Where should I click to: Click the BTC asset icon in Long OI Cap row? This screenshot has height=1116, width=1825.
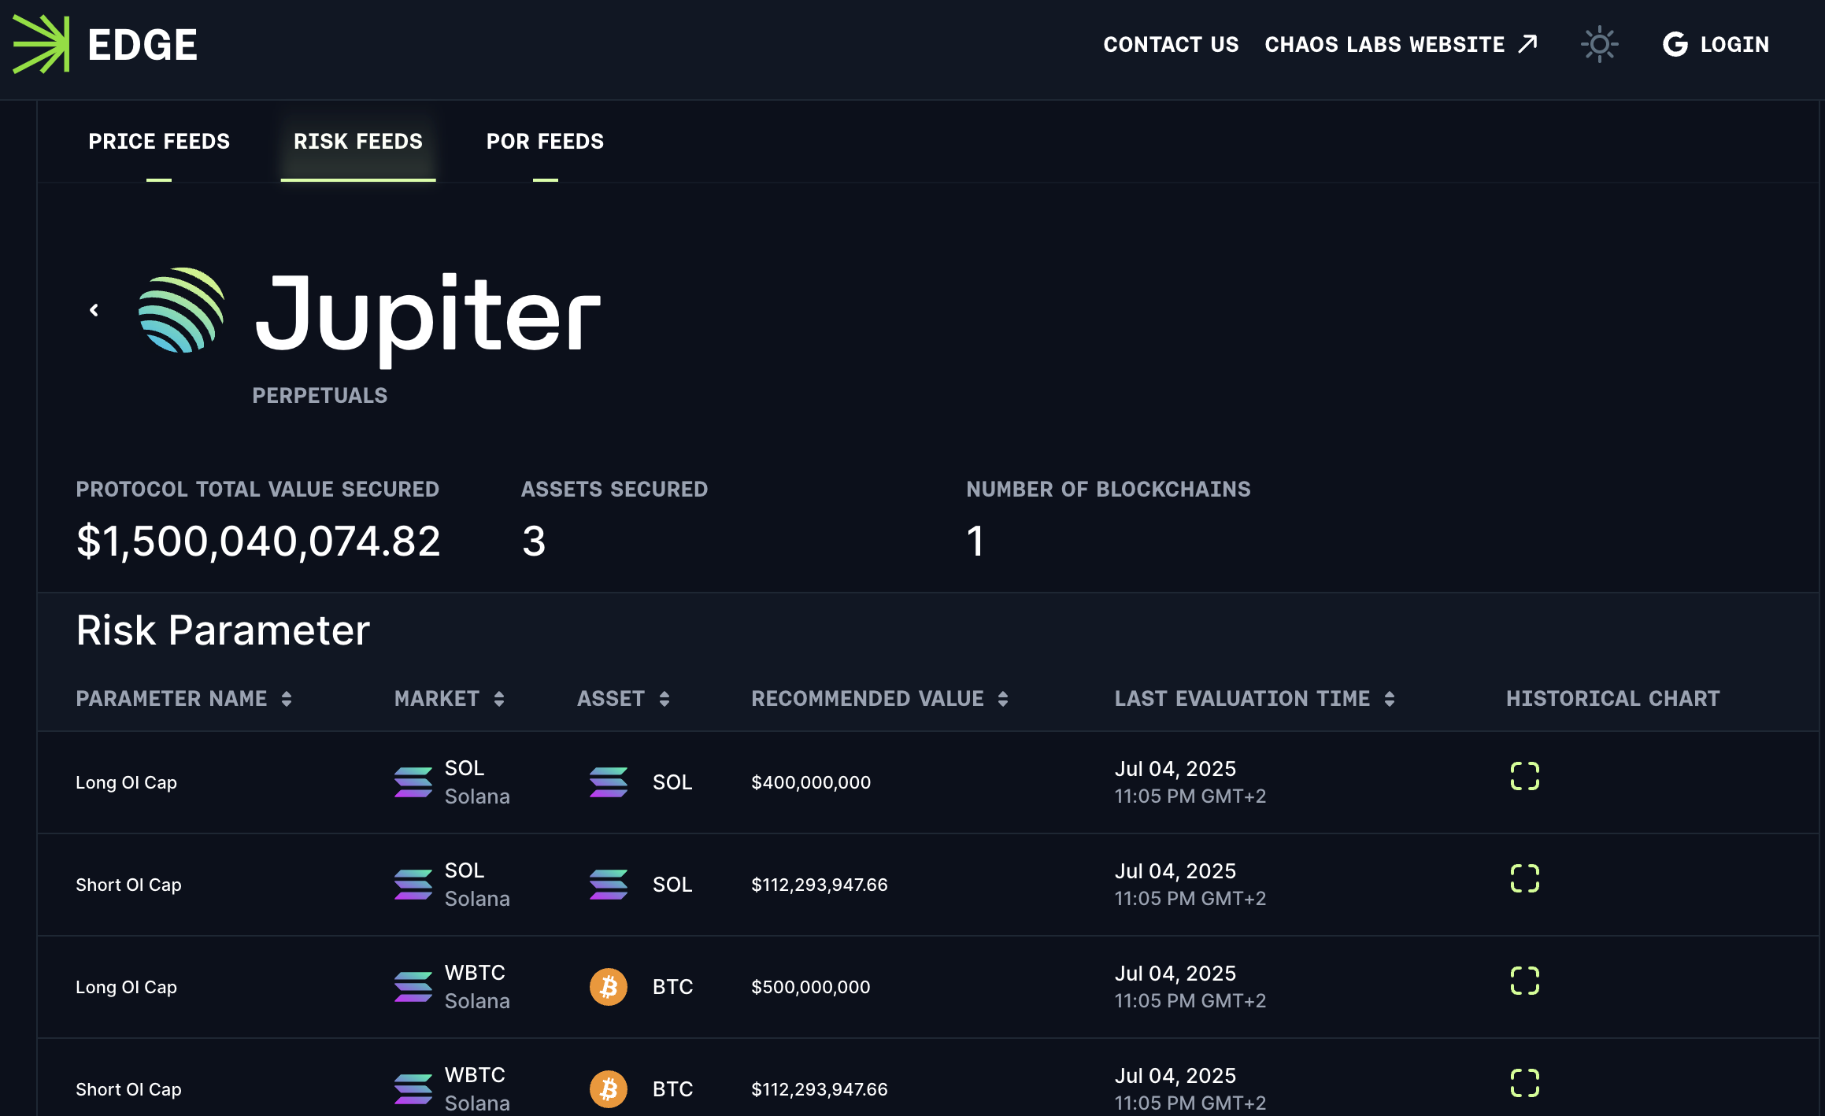[x=608, y=987]
